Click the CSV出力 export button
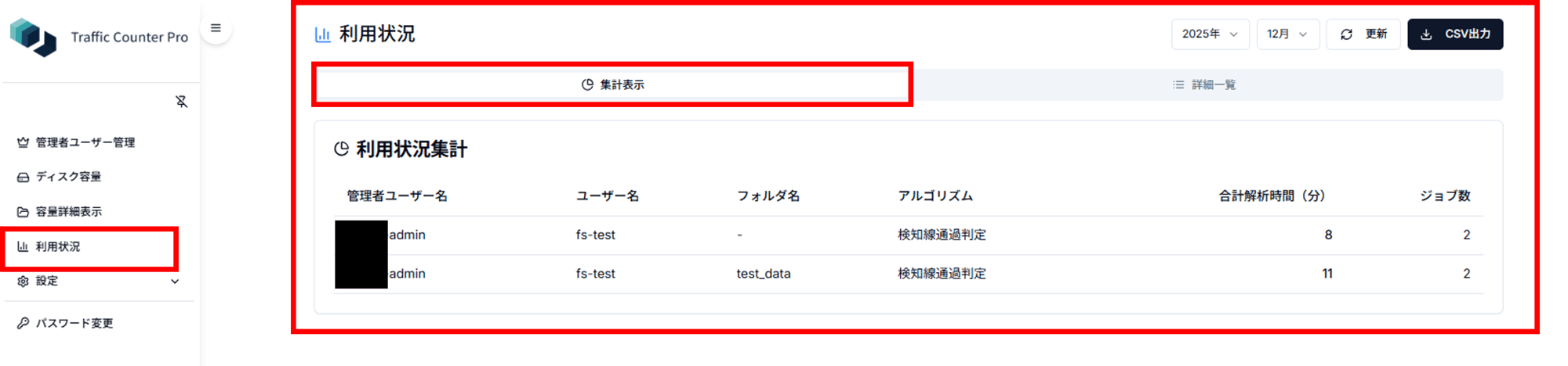The image size is (1568, 366). coord(1455,34)
